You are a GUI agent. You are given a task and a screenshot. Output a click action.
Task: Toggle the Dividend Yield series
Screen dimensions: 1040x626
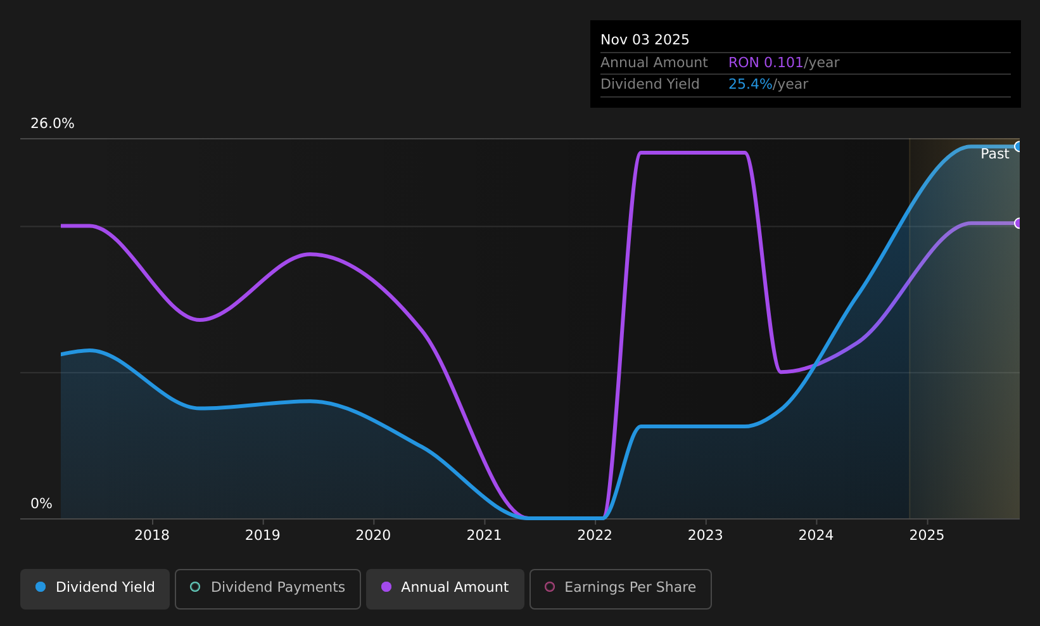click(x=95, y=589)
